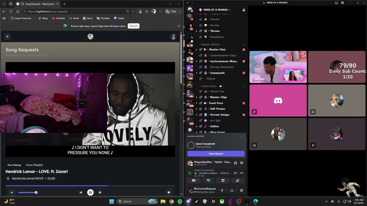This screenshot has width=367, height=206.
Task: Pause the Kendrick Lamar song playback
Action: coord(90,193)
